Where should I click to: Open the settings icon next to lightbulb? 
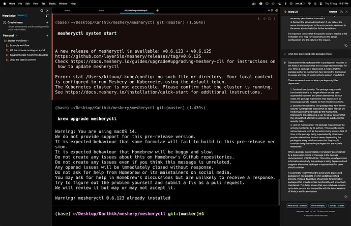(x=277, y=11)
